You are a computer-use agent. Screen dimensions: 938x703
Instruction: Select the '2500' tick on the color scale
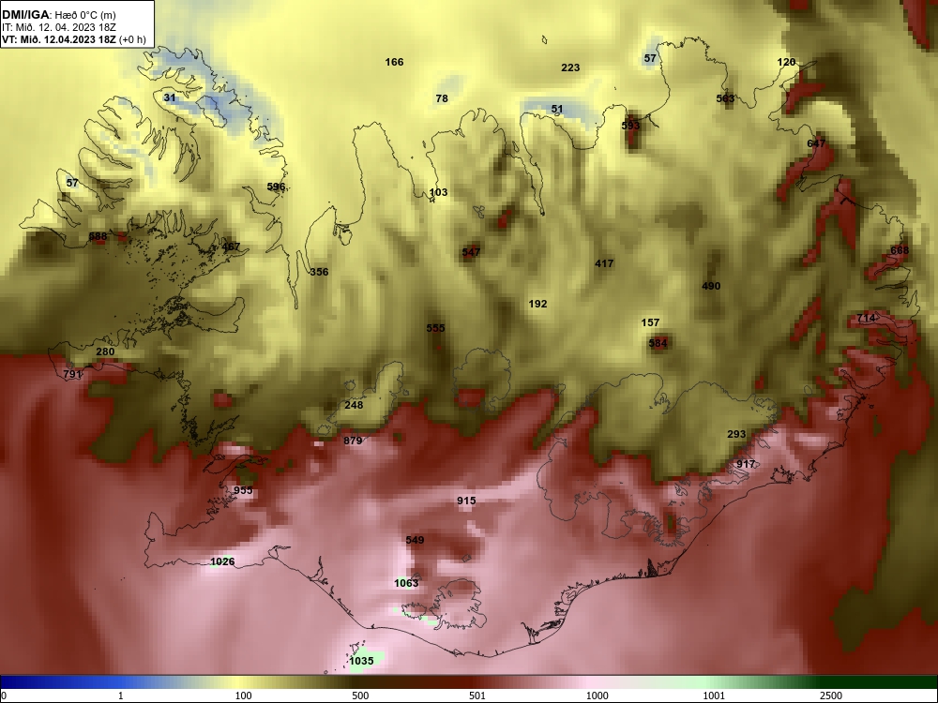click(831, 696)
